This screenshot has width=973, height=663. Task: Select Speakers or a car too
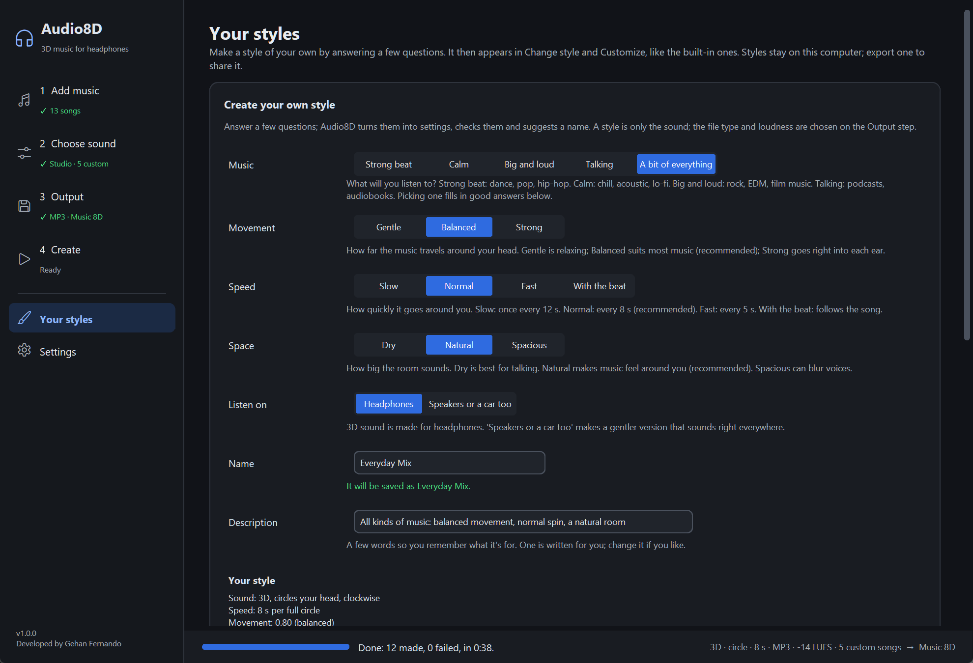470,404
